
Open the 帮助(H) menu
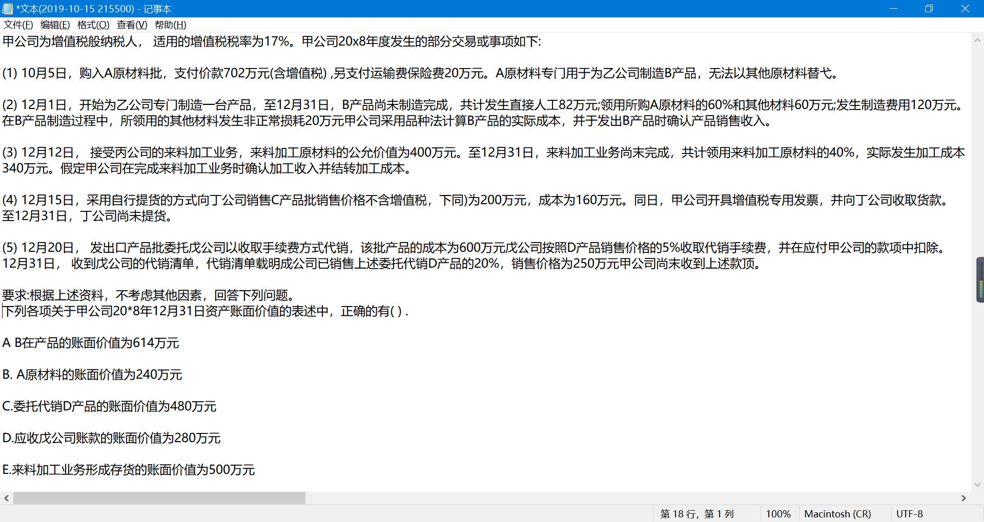(170, 25)
